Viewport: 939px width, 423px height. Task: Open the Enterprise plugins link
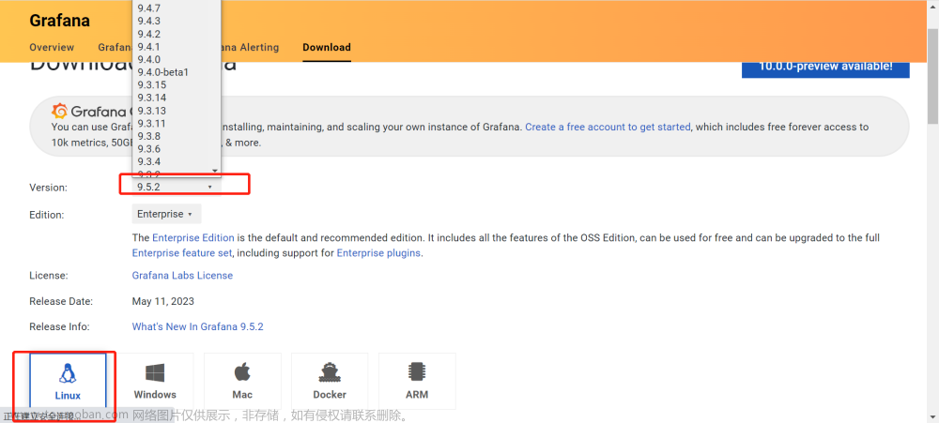pos(378,253)
